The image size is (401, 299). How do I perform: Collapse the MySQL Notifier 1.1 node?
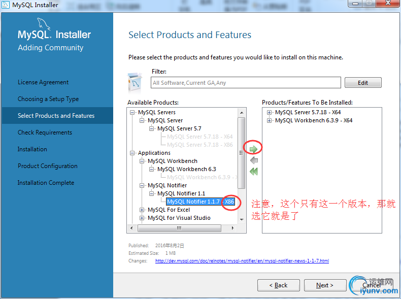coord(151,193)
